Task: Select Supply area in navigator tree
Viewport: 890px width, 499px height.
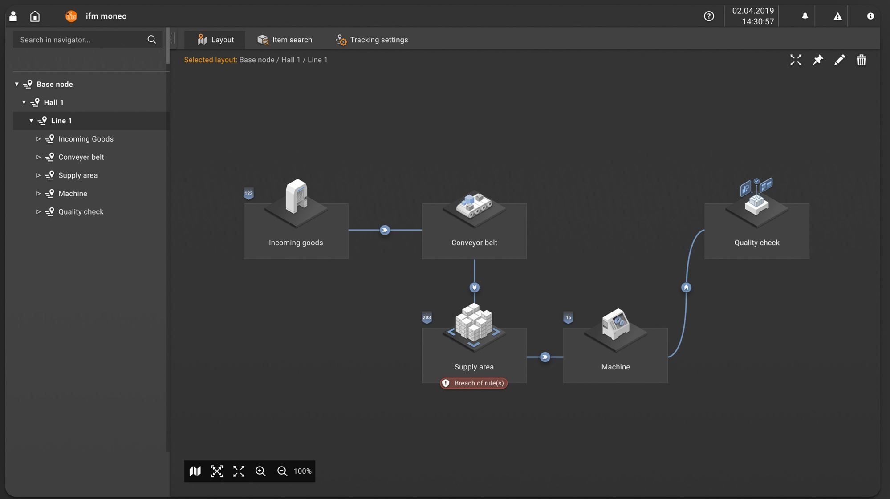Action: [78, 175]
